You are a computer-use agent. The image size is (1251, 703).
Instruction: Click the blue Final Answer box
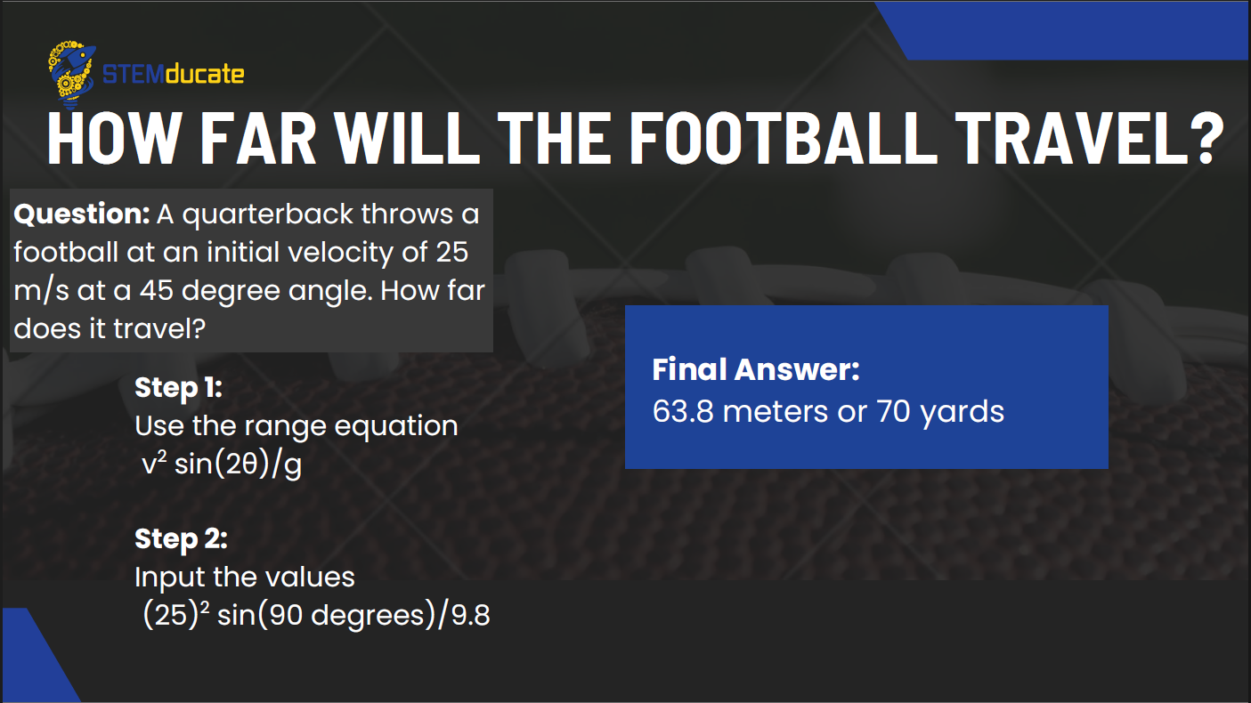click(866, 387)
